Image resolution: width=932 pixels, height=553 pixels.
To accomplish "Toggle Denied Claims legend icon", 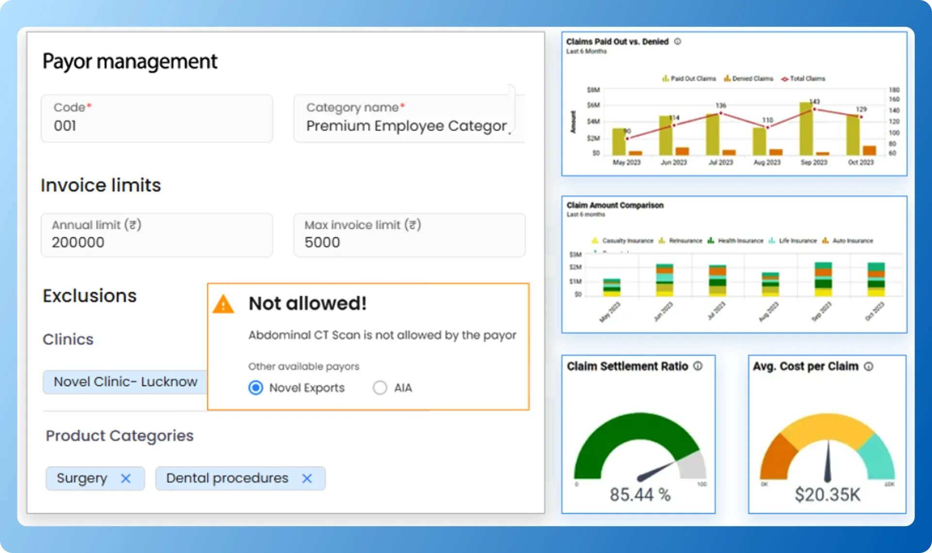I will [727, 79].
